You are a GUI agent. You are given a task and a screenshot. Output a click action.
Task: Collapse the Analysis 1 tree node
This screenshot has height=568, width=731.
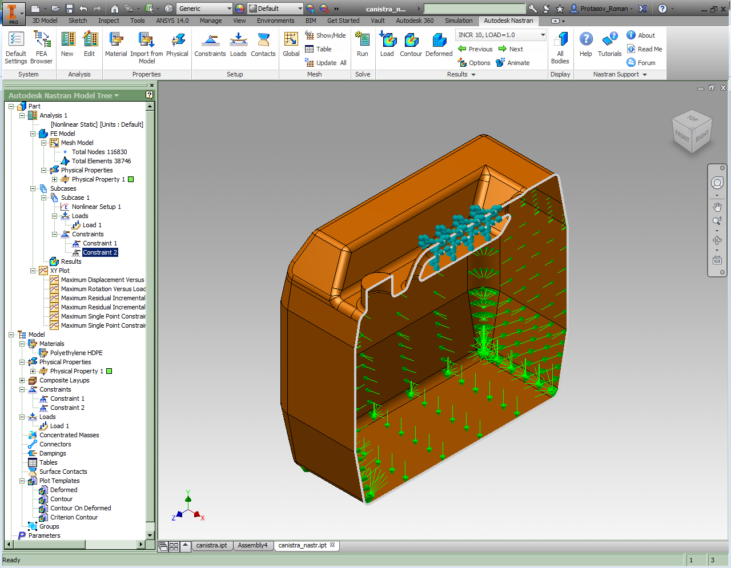click(x=22, y=115)
